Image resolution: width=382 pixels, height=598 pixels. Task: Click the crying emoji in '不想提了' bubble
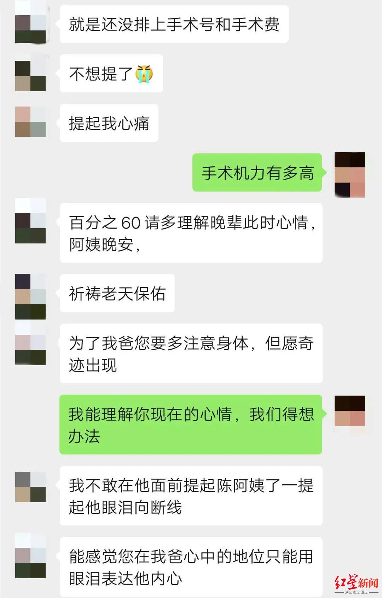click(144, 74)
